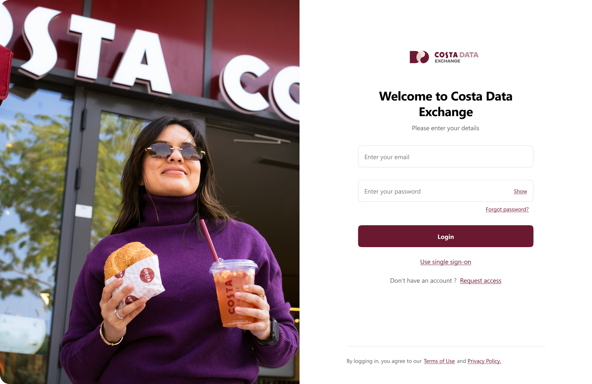Viewport: 592px width, 384px height.
Task: Click the Login button
Action: pyautogui.click(x=446, y=236)
